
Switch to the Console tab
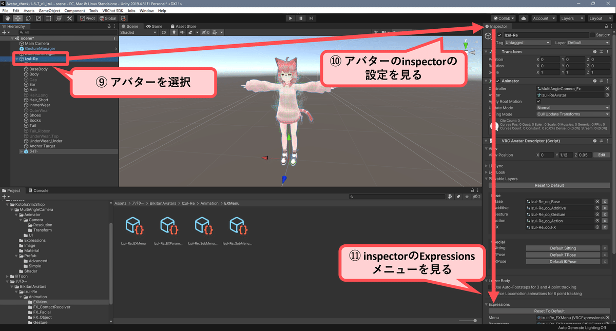pyautogui.click(x=38, y=190)
